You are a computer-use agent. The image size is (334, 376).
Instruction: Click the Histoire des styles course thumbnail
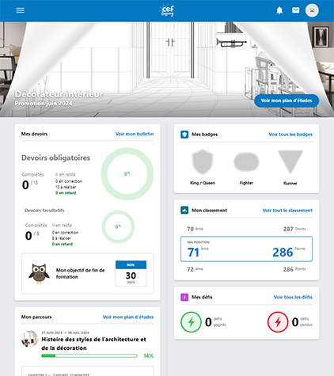coord(29,339)
